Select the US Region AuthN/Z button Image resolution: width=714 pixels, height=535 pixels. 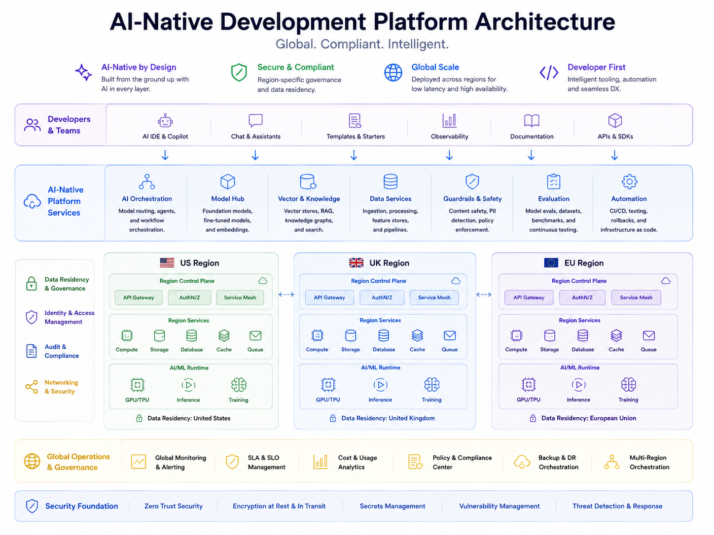[189, 298]
